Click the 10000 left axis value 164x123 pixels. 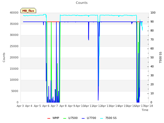point(14,80)
